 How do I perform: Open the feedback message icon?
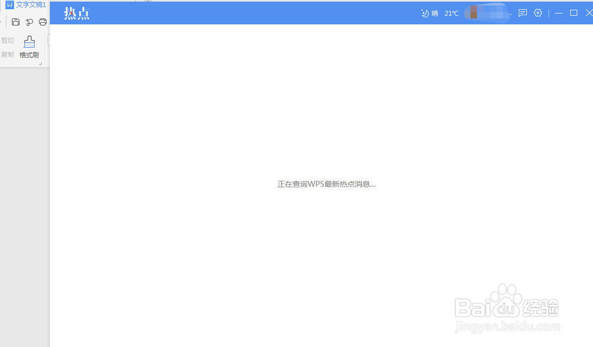523,13
